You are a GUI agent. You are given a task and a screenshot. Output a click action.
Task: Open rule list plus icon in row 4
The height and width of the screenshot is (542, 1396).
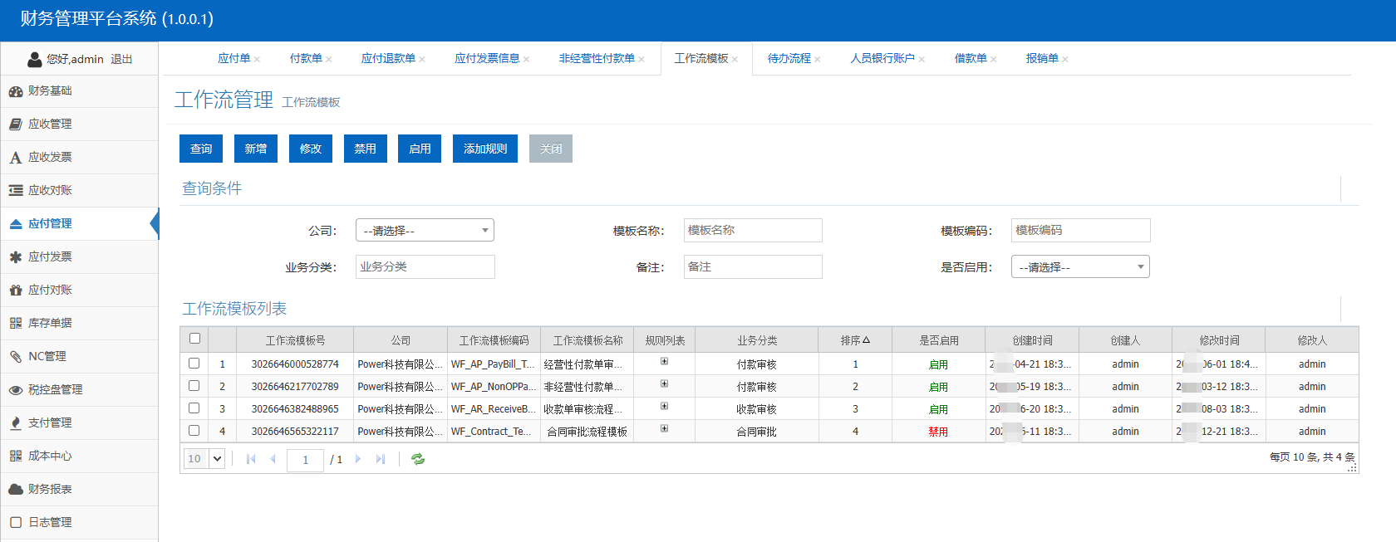pos(664,428)
